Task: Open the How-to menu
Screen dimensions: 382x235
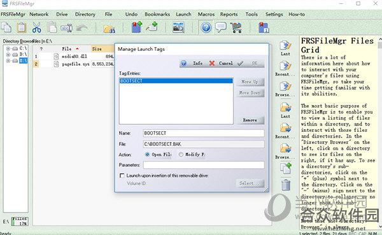Action: click(x=297, y=15)
